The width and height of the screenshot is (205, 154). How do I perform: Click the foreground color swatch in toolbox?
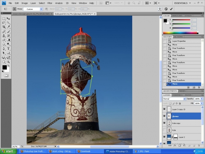point(4,67)
